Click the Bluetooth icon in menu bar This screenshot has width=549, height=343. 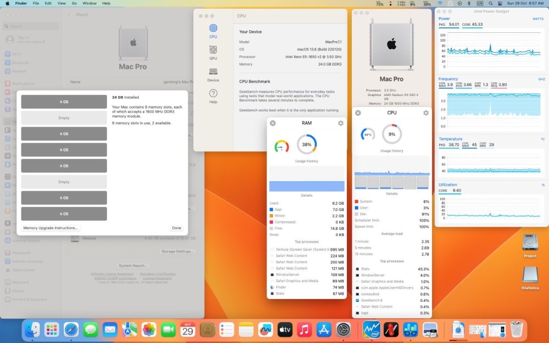[x=469, y=3]
